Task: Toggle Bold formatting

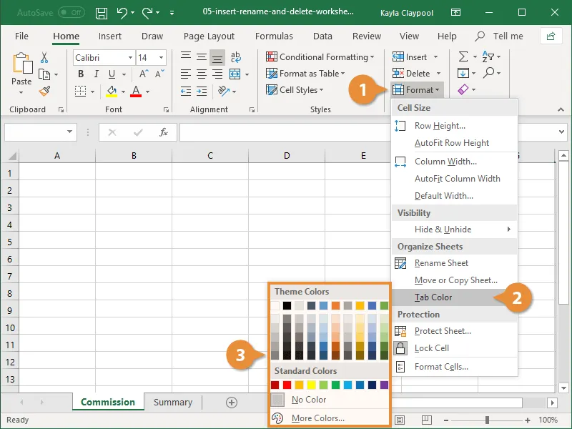Action: click(81, 74)
